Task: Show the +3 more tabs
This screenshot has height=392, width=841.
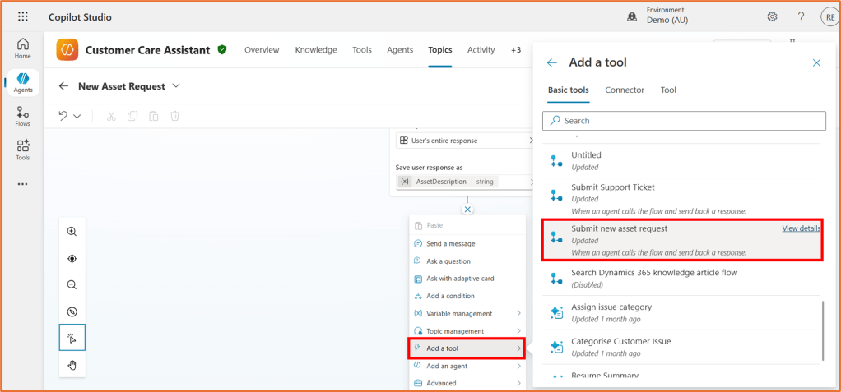Action: coord(515,50)
